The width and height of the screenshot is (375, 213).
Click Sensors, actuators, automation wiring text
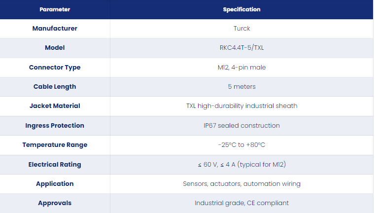(x=241, y=184)
